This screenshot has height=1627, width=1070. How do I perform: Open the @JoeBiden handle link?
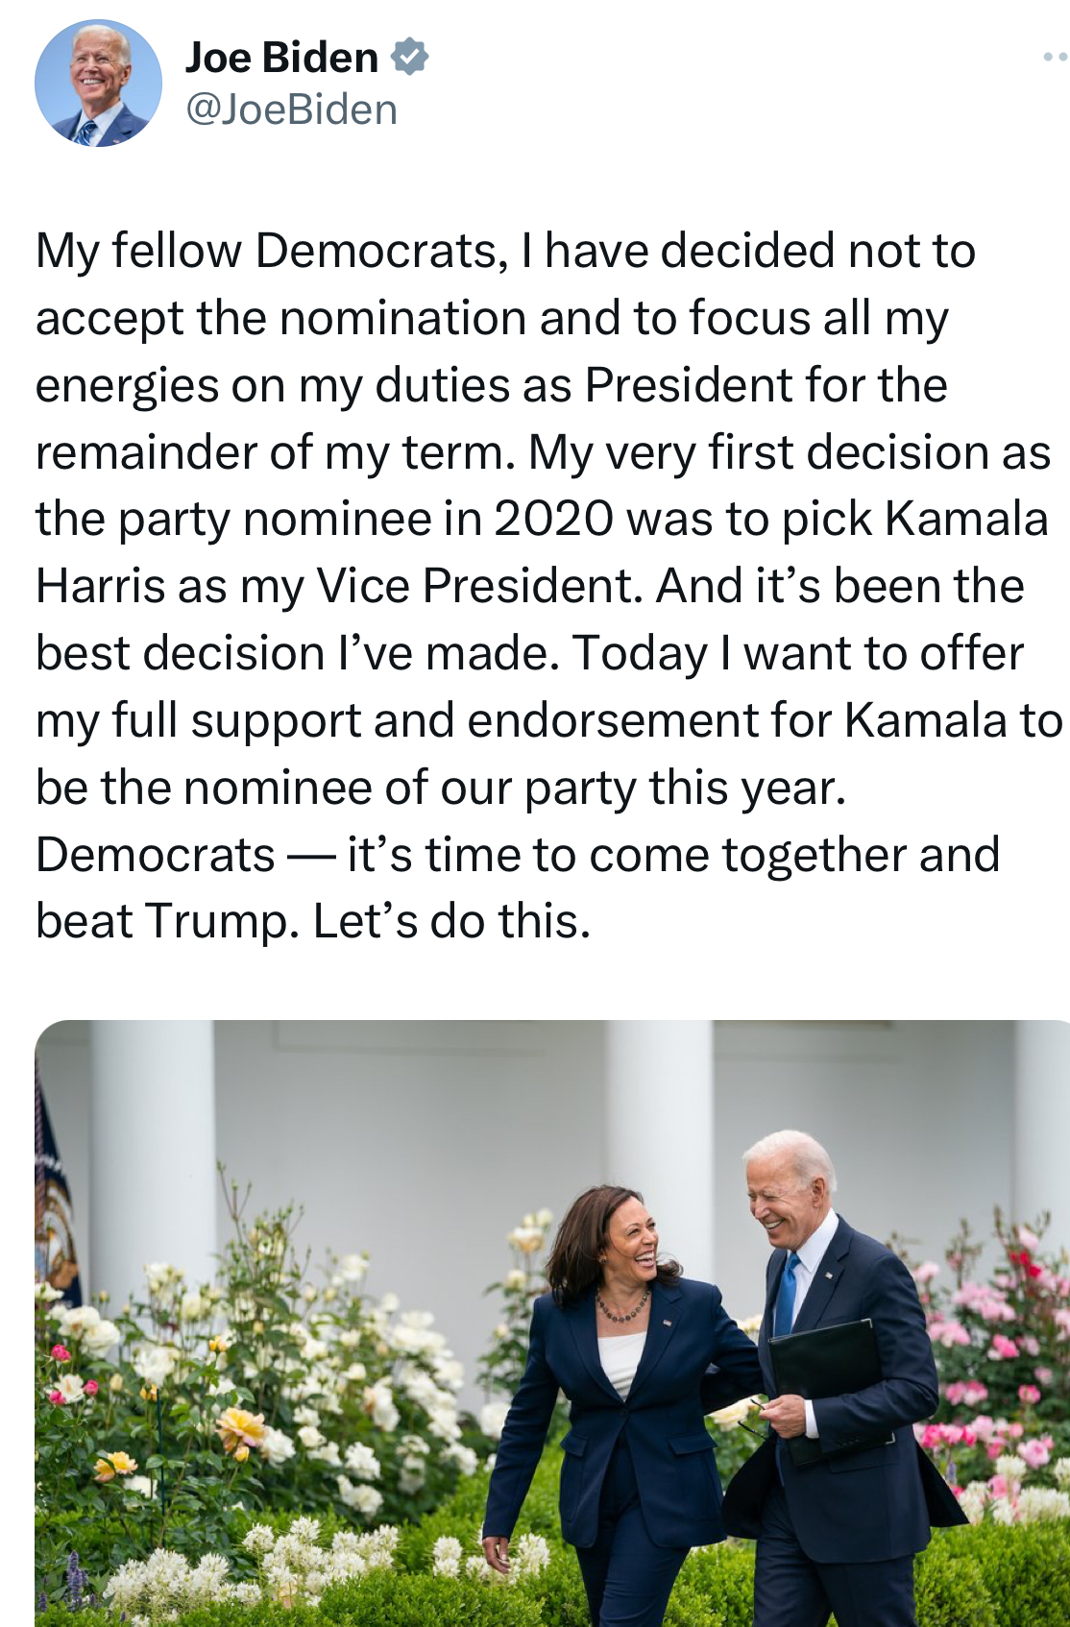click(291, 109)
